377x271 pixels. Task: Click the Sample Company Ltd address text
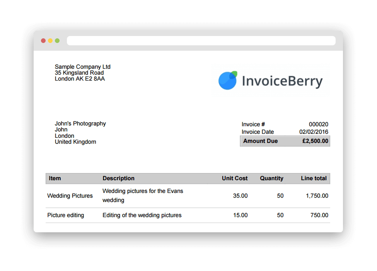coord(83,67)
